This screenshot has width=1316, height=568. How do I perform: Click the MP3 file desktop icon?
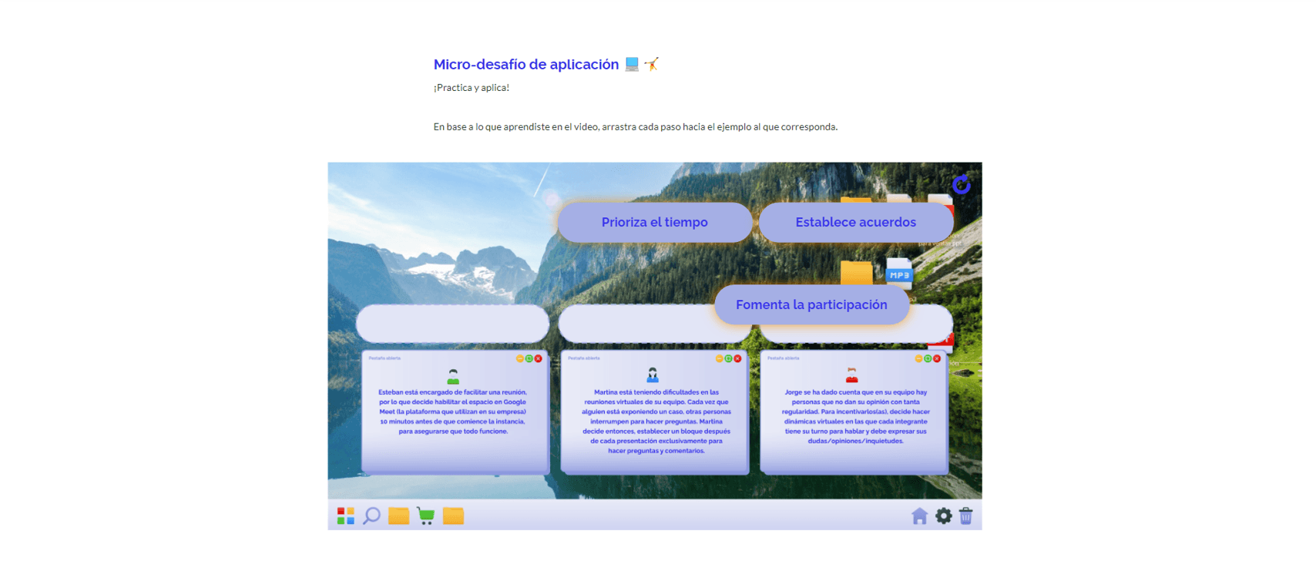[899, 274]
